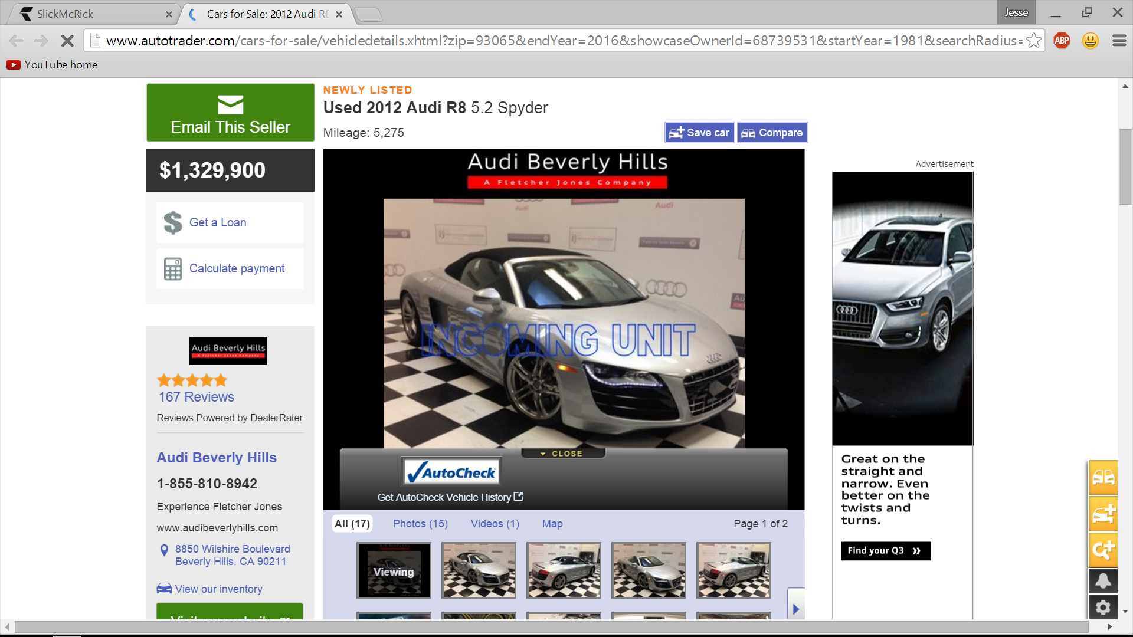Viewport: 1133px width, 637px height.
Task: Click the ABP Adblock Plus extension icon
Action: coord(1062,41)
